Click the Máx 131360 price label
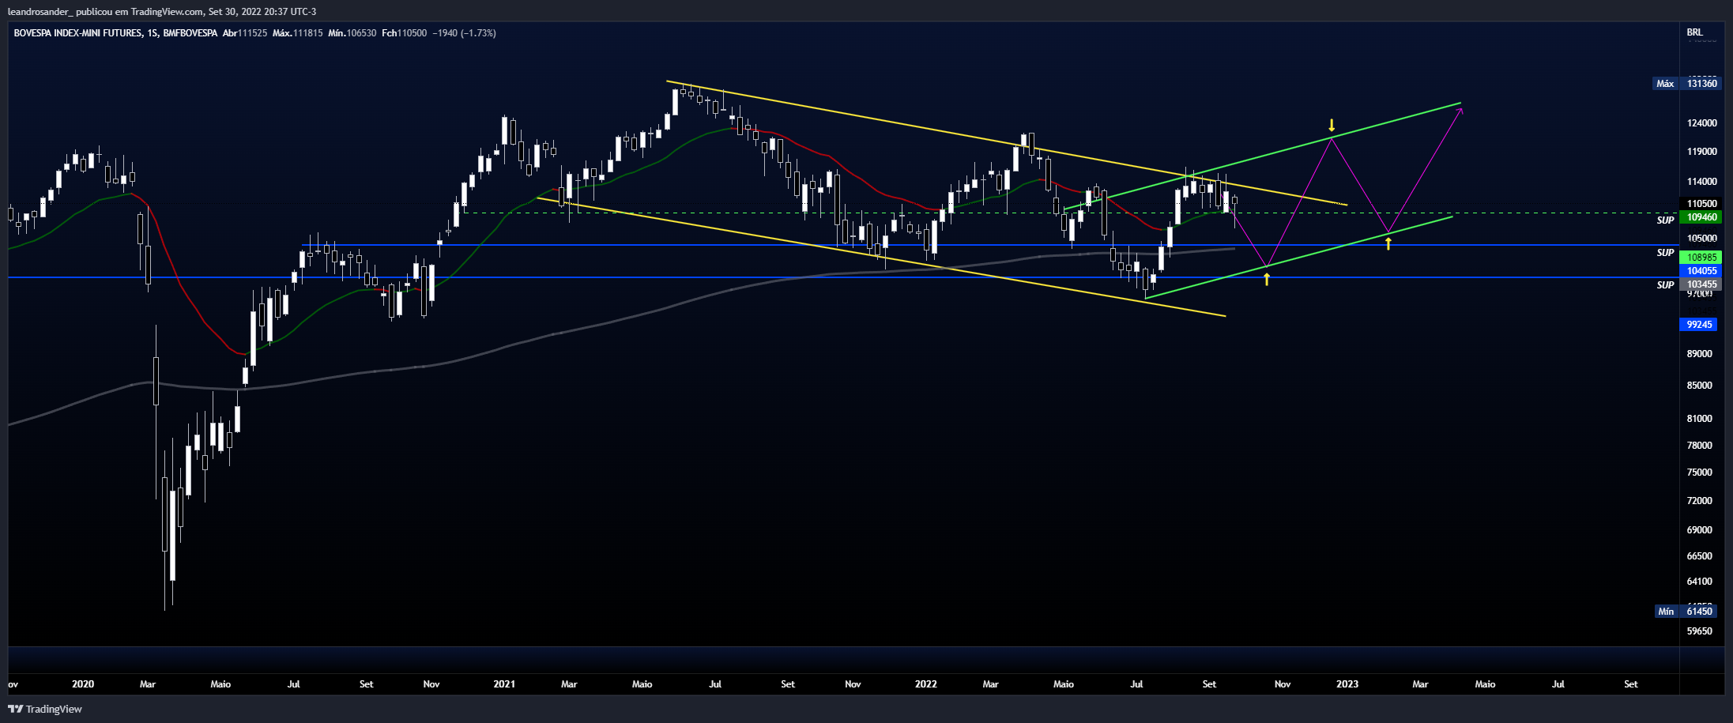This screenshot has height=723, width=1733. [x=1686, y=83]
